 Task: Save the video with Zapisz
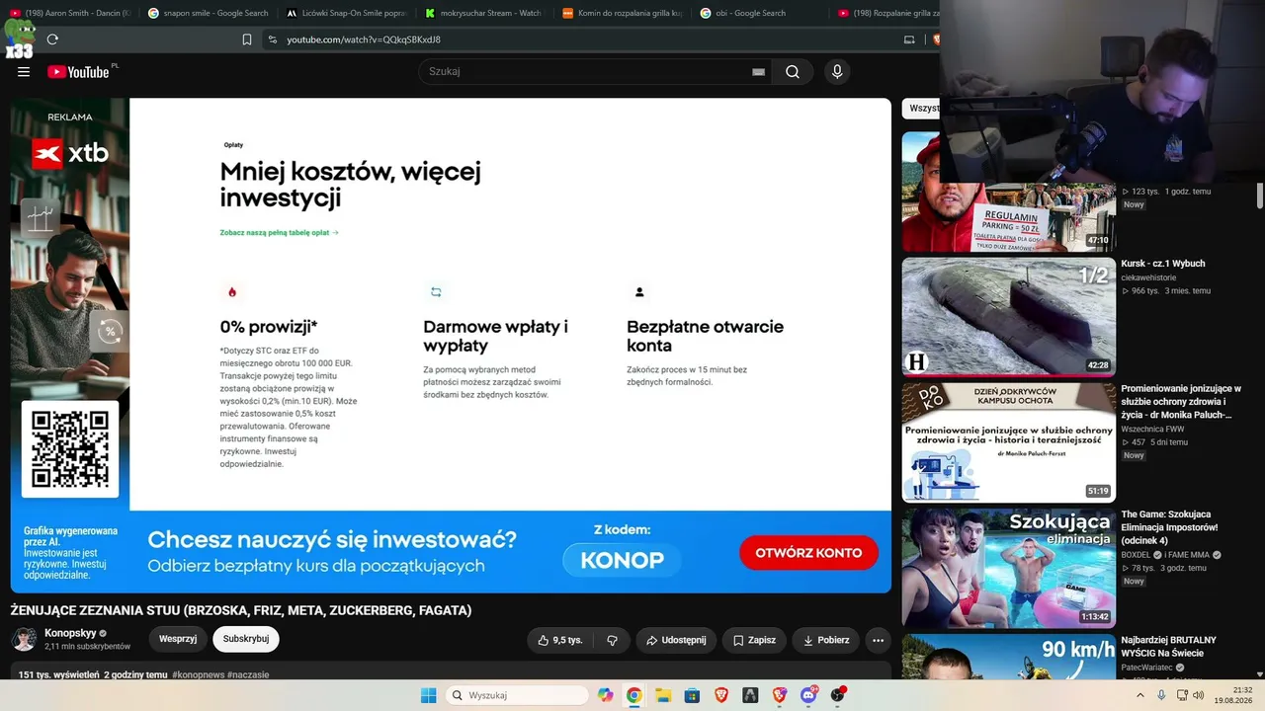754,640
